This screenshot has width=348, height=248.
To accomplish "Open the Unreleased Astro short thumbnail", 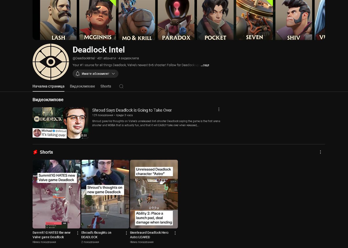I will 154,194.
